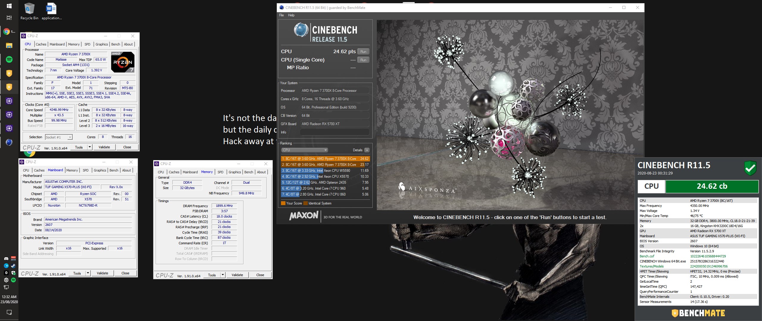Click the blue round waveform tray icon
The height and width of the screenshot is (321, 762).
point(6,266)
